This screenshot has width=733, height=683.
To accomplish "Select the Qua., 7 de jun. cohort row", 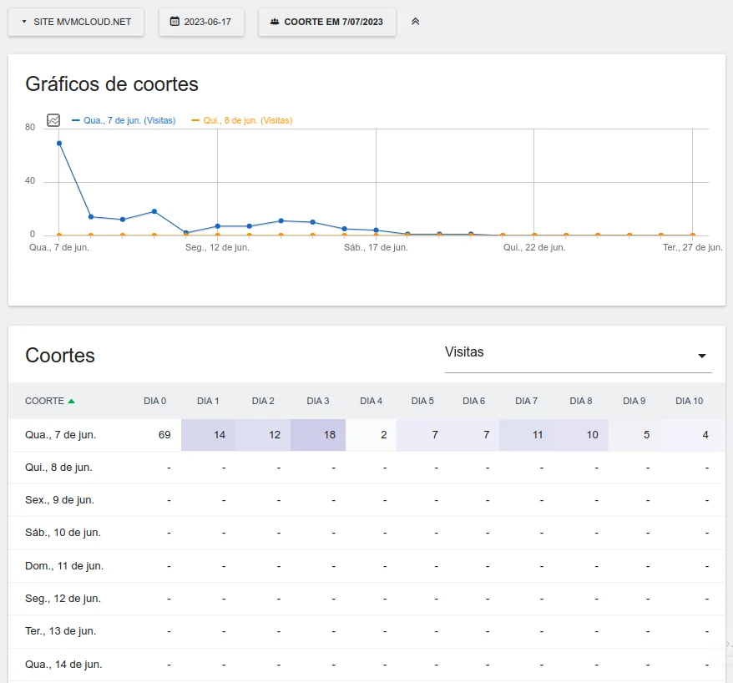I will pyautogui.click(x=60, y=435).
